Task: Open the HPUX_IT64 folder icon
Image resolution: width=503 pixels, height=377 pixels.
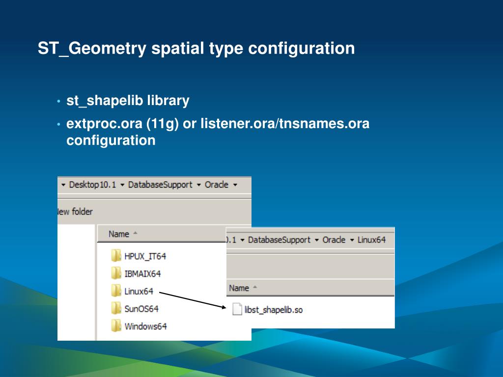Action: click(116, 256)
